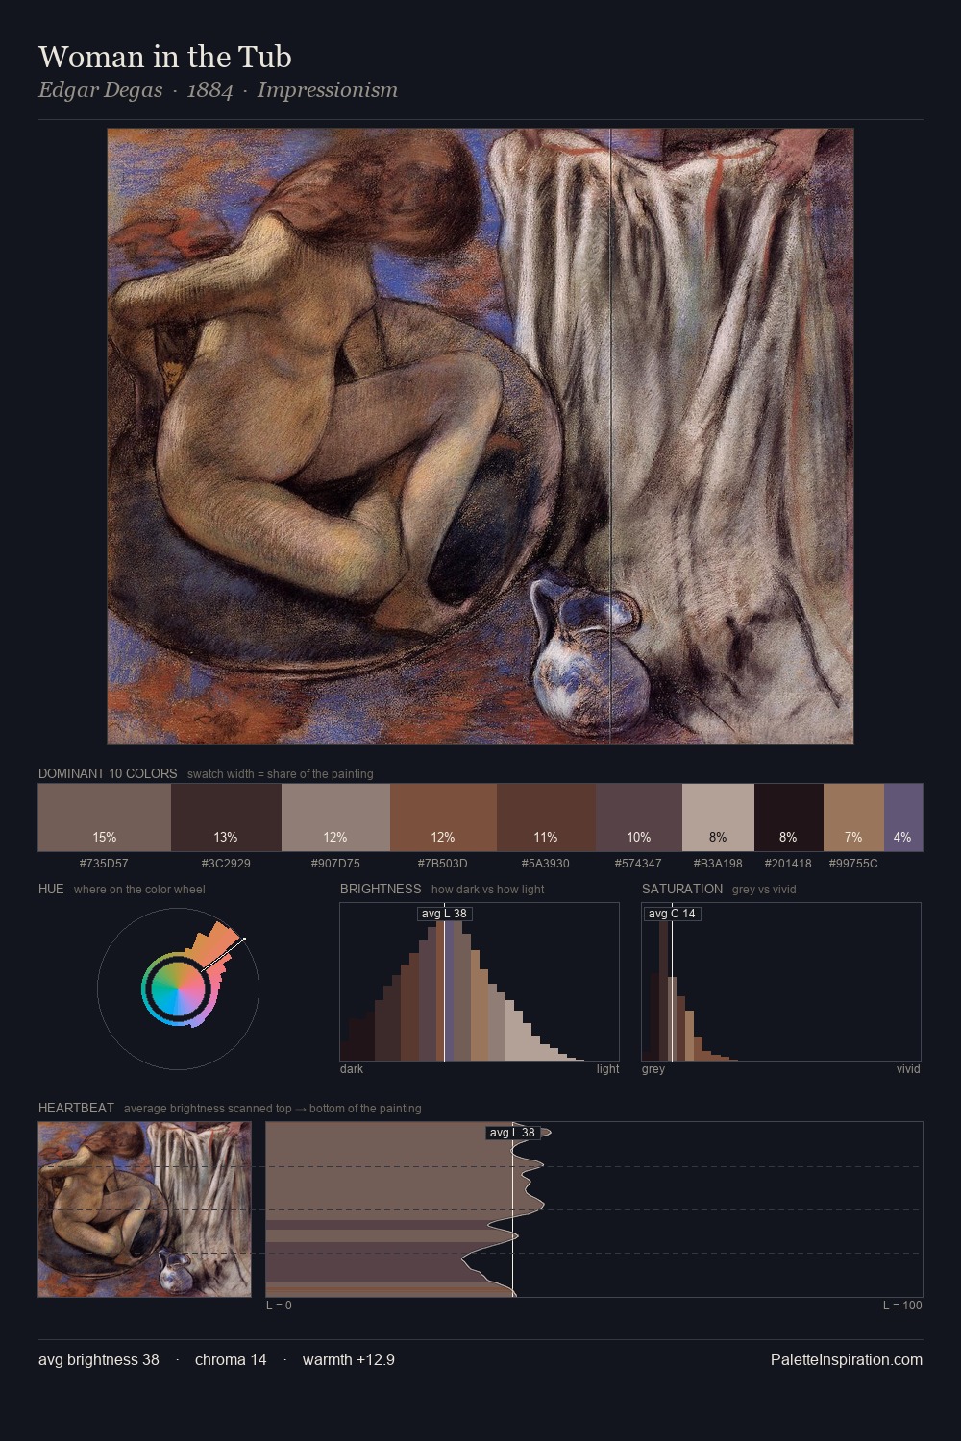Click the Edgar Degas 1884 Impressionism subtitle

[218, 90]
